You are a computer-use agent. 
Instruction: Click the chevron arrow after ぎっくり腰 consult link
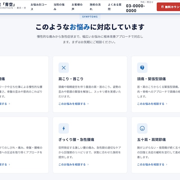[x=88, y=165]
